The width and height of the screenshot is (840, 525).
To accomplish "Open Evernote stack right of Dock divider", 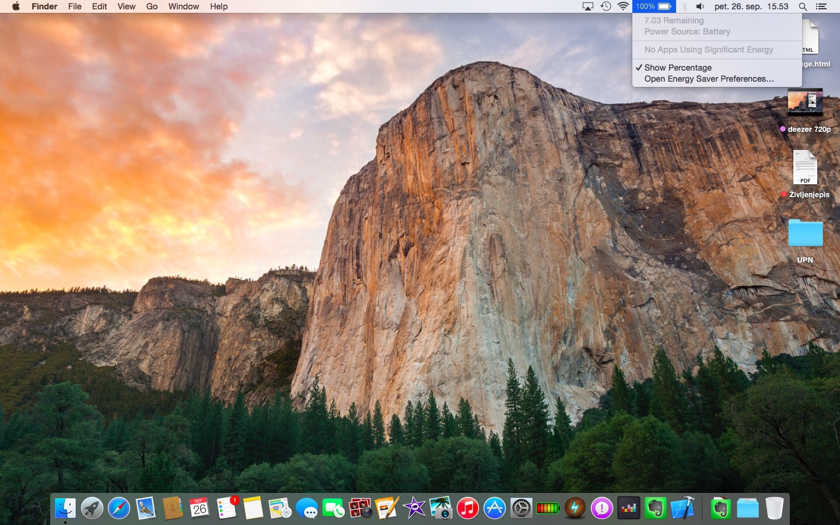I will pyautogui.click(x=721, y=508).
